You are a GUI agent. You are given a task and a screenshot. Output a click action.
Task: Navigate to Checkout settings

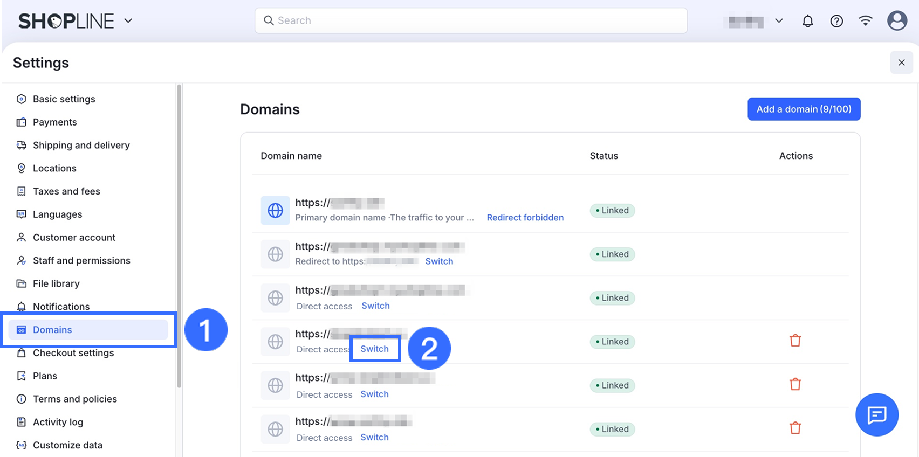(x=73, y=353)
